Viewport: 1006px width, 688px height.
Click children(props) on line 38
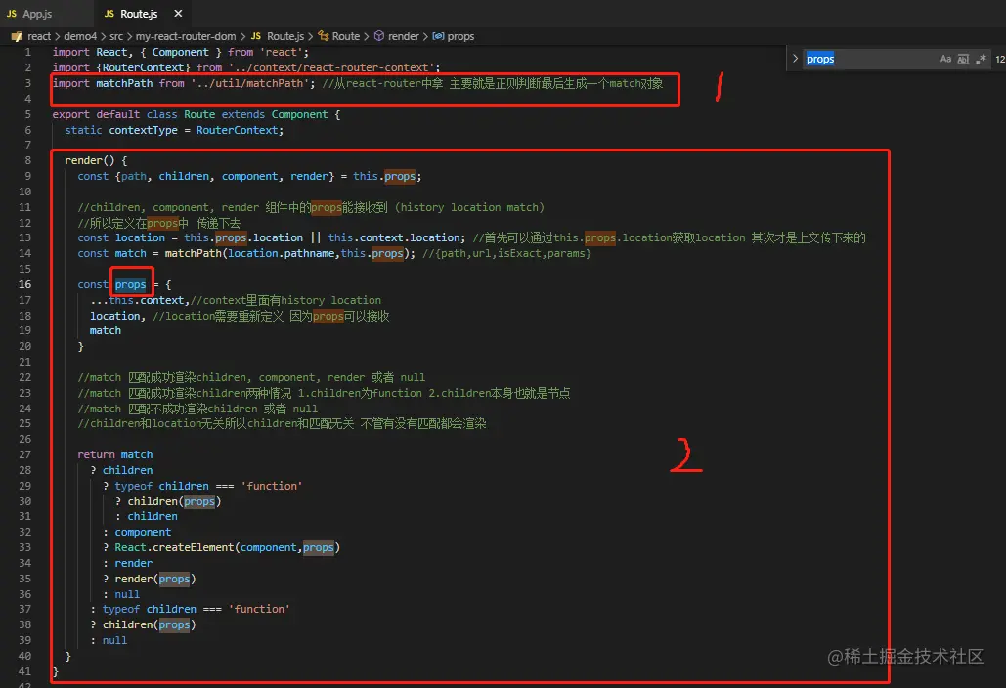(149, 624)
